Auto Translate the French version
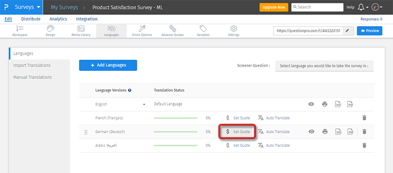393x173 pixels. (x=274, y=118)
